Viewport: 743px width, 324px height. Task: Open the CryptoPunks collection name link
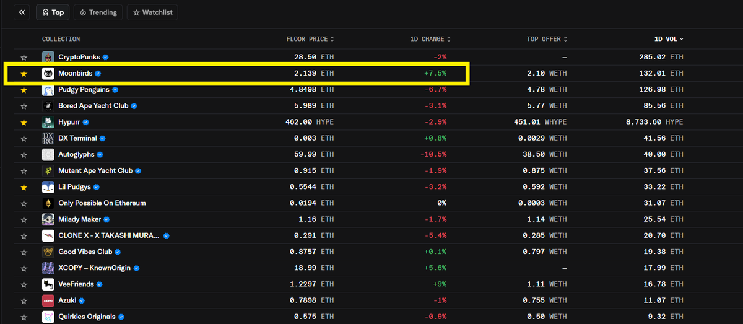click(79, 57)
